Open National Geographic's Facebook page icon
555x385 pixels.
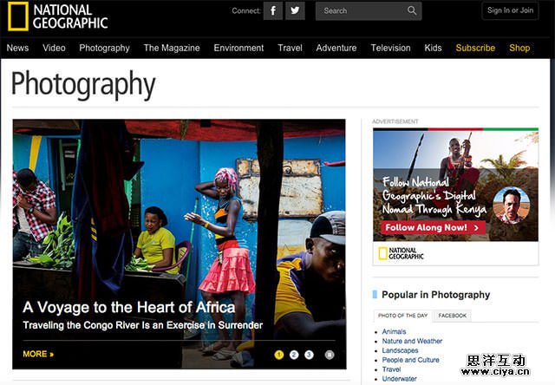(x=273, y=11)
